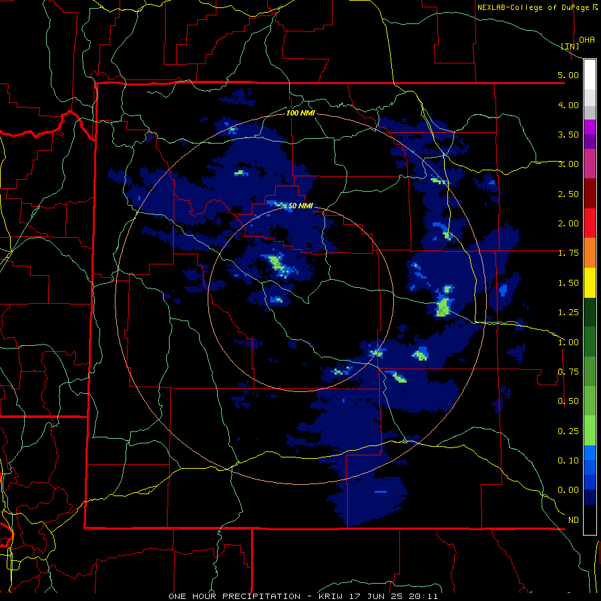Screen dimensions: 601x601
Task: Click the red swatch in the color scale
Action: (x=590, y=223)
